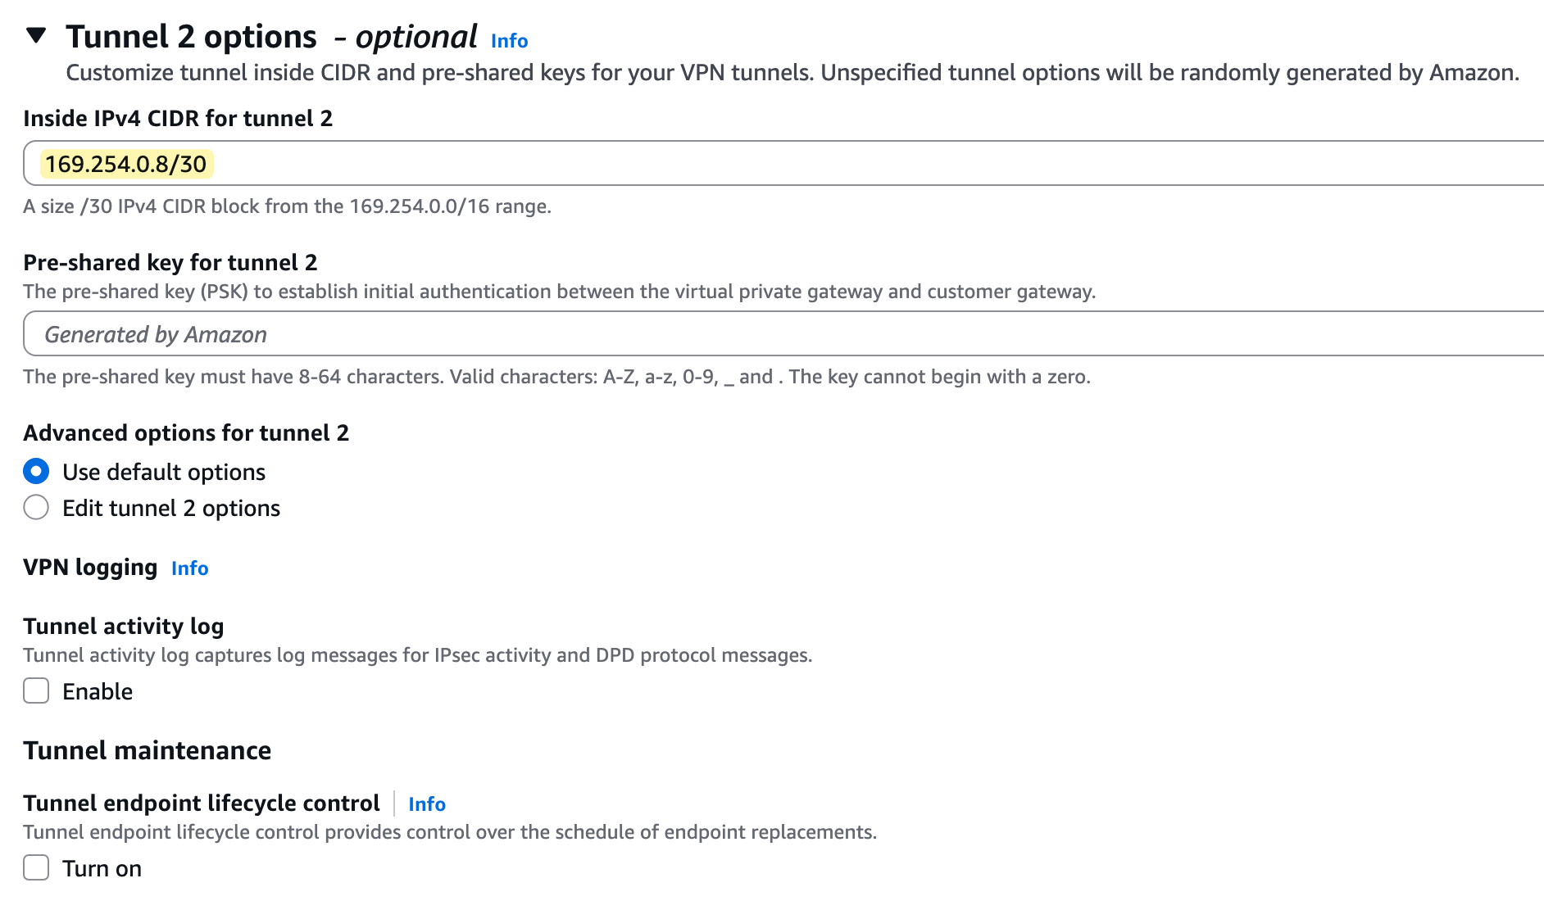Click the Tunnel 2 options heading text
The width and height of the screenshot is (1544, 919).
point(191,37)
